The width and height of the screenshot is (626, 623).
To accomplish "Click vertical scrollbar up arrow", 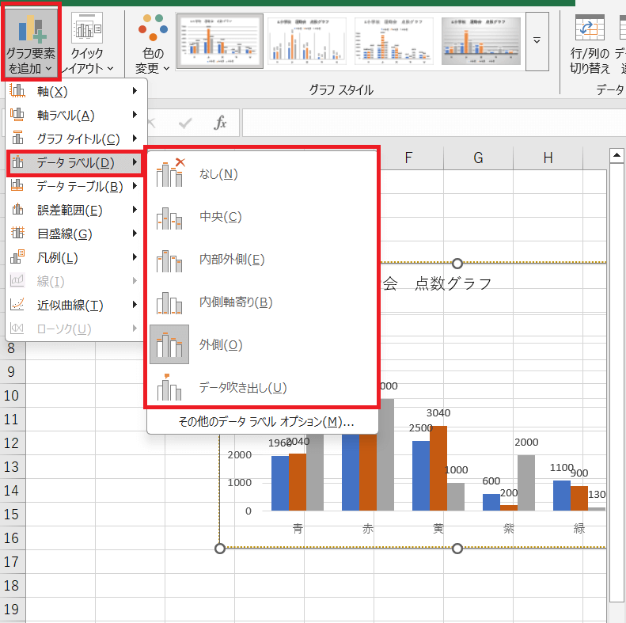I will click(x=617, y=155).
